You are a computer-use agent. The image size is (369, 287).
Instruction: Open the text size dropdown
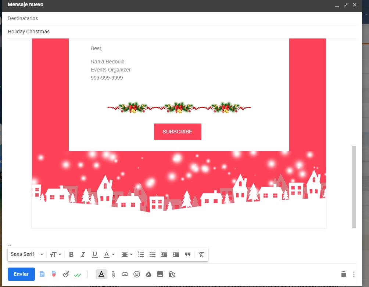point(55,254)
